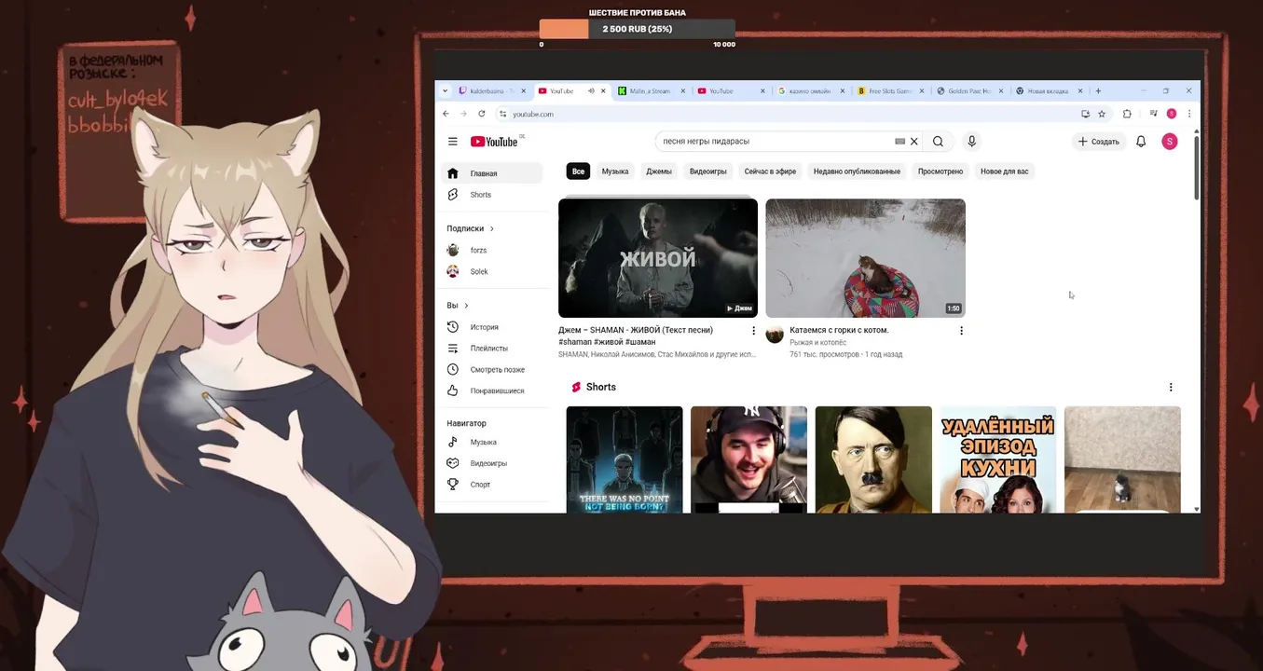Image resolution: width=1263 pixels, height=671 pixels.
Task: Expand the Вы section chevron
Action: tap(466, 306)
